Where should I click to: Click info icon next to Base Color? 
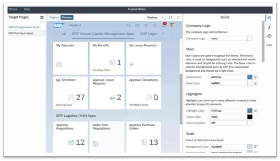click(x=256, y=83)
